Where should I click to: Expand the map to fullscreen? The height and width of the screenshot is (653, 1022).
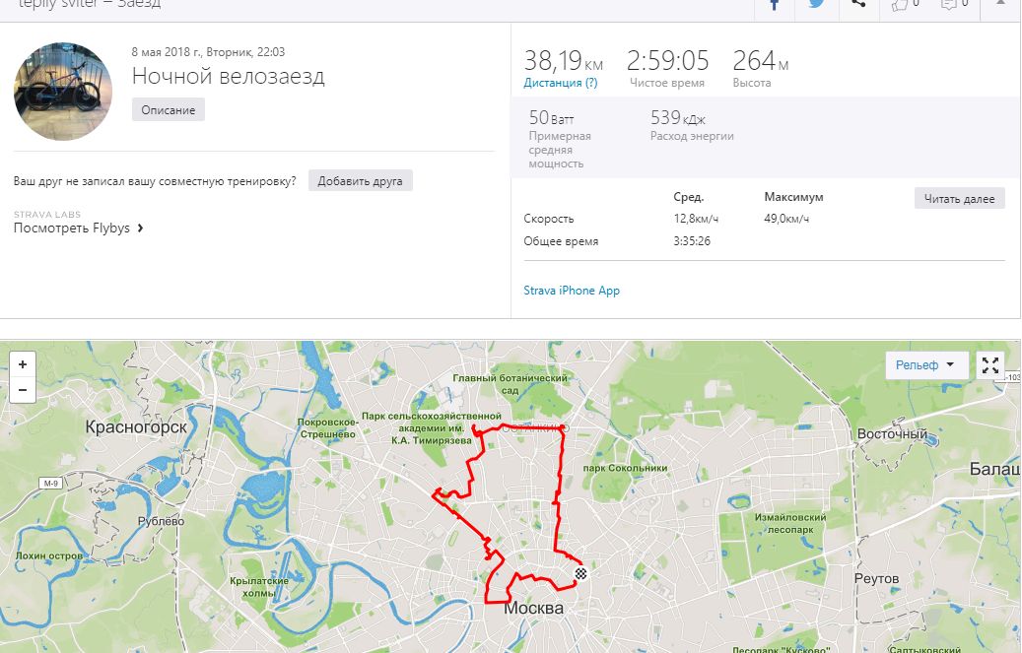990,365
